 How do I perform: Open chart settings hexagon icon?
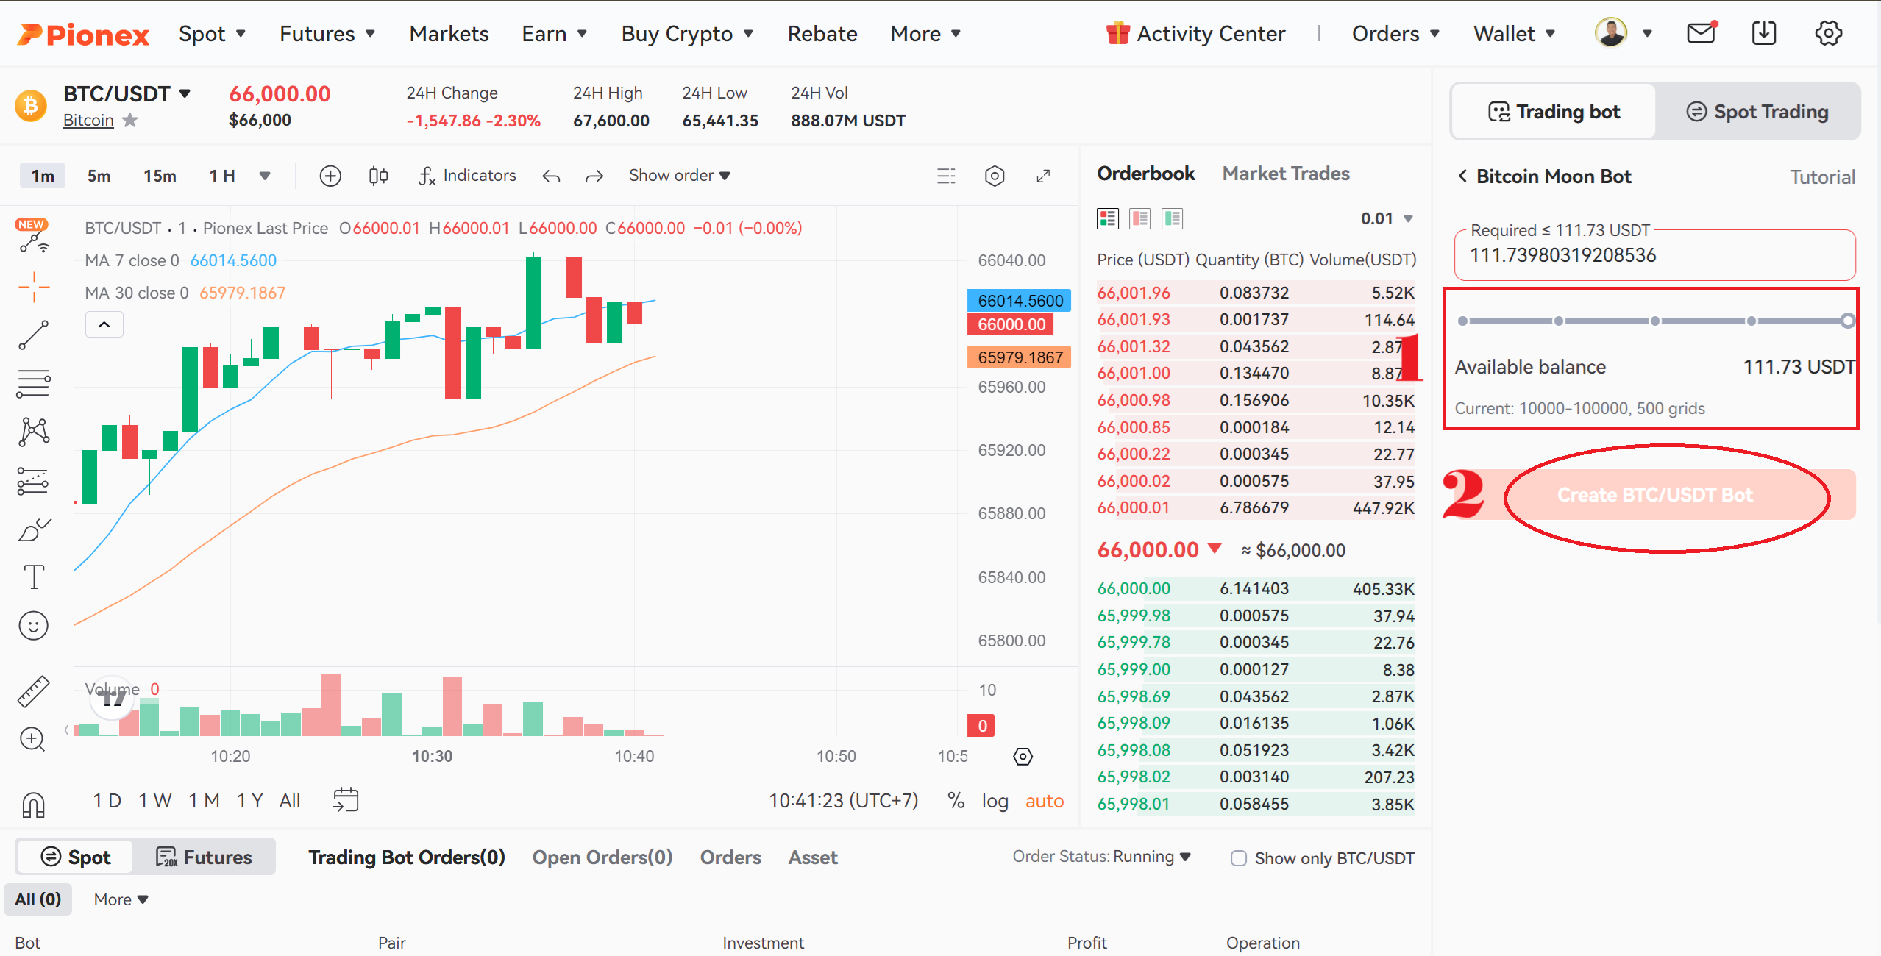[995, 176]
